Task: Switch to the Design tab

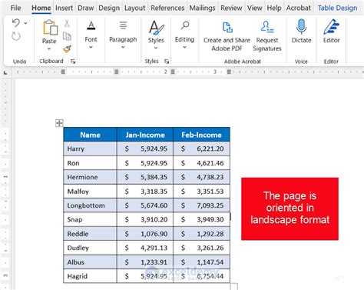Action: click(109, 8)
